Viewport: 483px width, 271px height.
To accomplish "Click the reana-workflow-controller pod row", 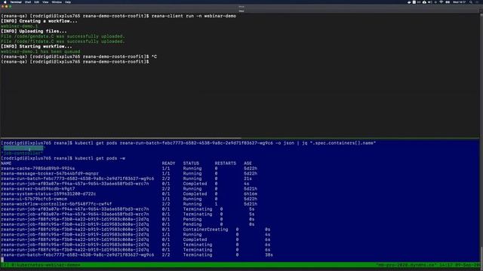I will tap(129, 204).
